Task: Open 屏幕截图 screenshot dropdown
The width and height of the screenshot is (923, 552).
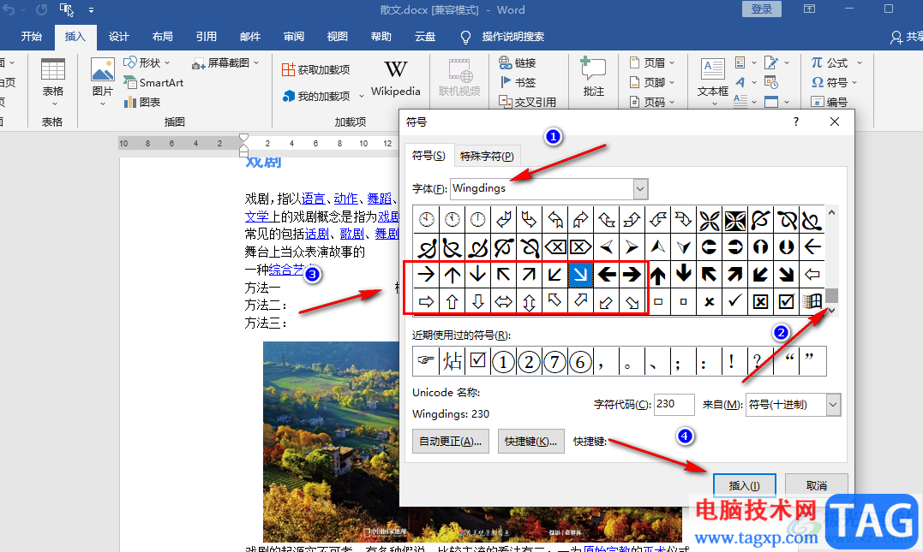Action: coord(225,62)
